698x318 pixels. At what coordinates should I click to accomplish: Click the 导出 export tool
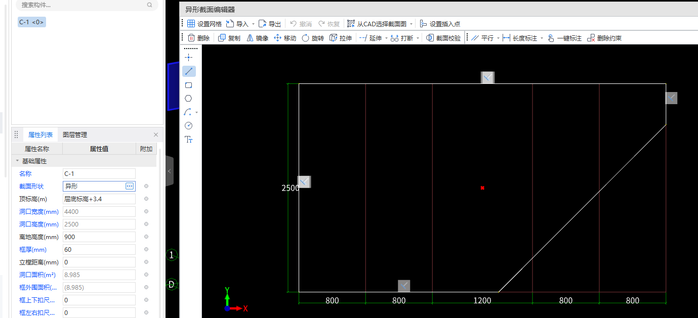pyautogui.click(x=270, y=24)
